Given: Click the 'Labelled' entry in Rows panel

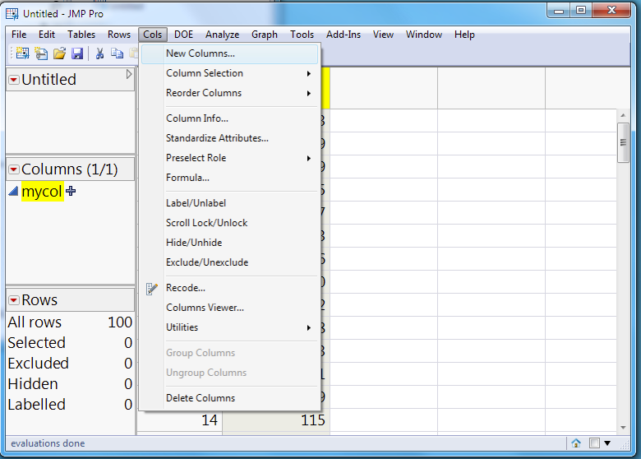Looking at the screenshot, I should tap(70, 404).
